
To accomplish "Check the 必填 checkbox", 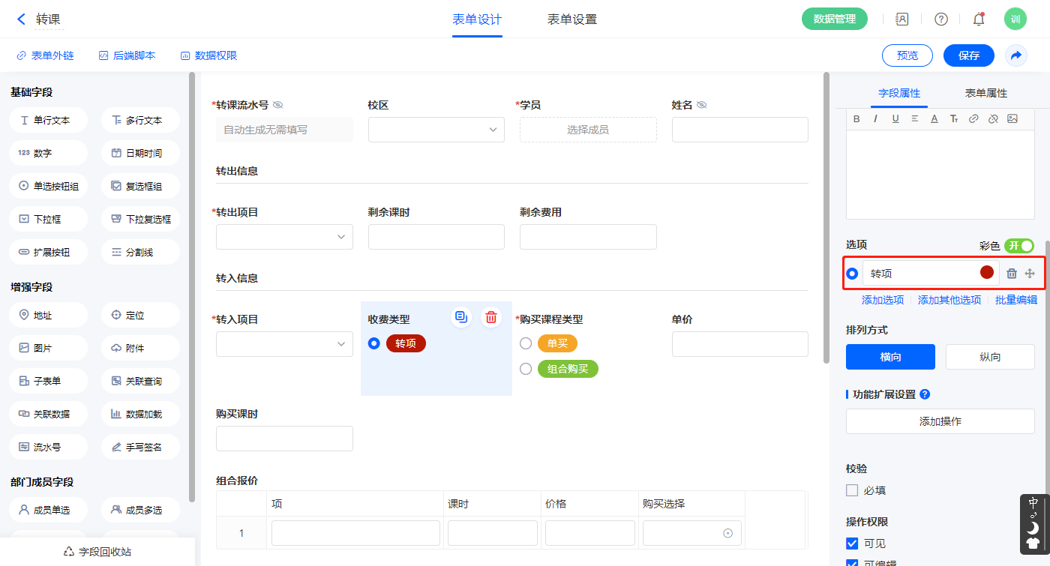I will (x=852, y=490).
